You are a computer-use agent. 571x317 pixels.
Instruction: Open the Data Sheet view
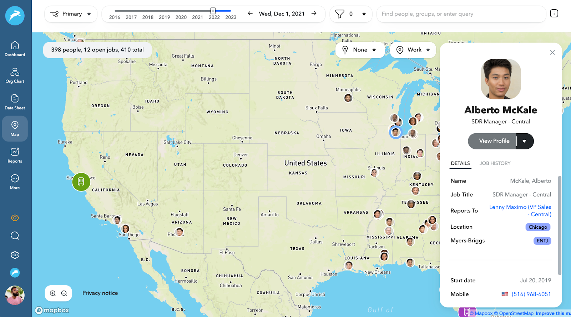pyautogui.click(x=15, y=102)
